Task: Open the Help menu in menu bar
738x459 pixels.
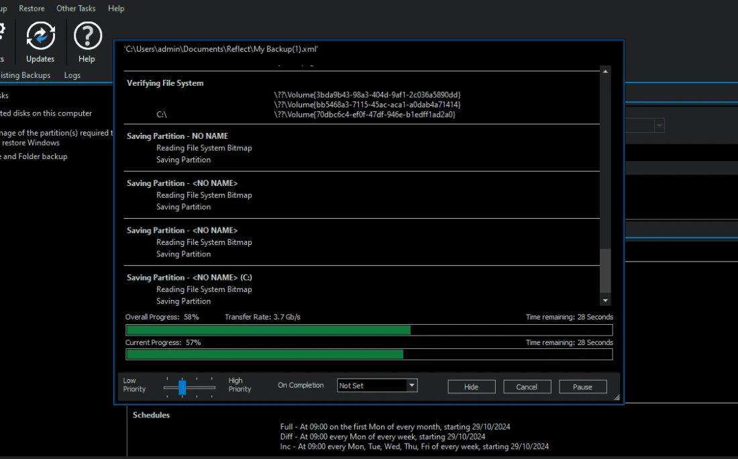Action: tap(116, 9)
